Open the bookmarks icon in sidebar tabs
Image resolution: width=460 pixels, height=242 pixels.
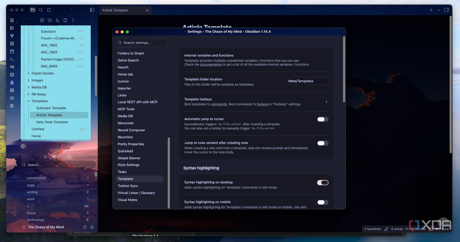49,10
